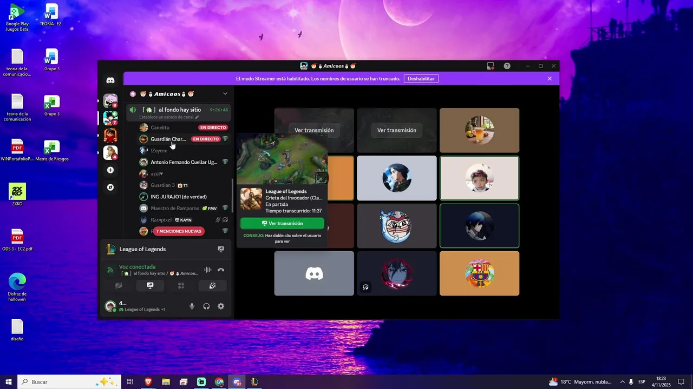Click Ver transmisión in stream popup
This screenshot has width=693, height=389.
282,223
